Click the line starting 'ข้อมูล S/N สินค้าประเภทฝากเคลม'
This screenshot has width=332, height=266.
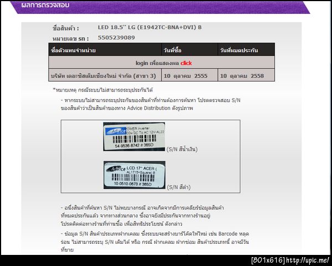[x=155, y=234]
